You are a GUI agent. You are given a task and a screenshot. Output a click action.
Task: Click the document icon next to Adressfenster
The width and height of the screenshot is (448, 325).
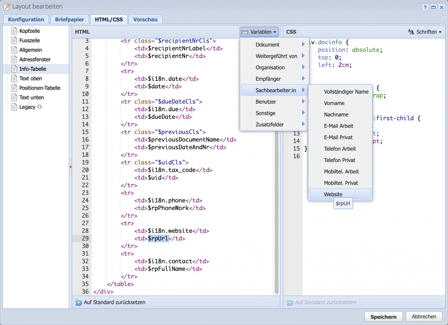coord(14,59)
